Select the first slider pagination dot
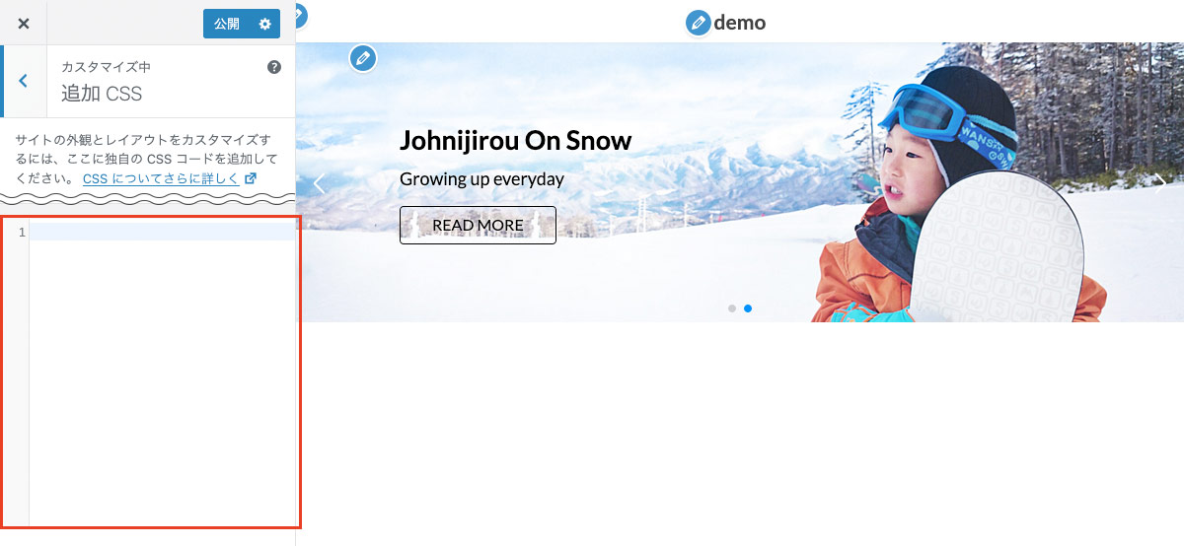 732,308
